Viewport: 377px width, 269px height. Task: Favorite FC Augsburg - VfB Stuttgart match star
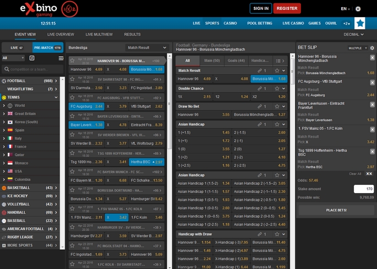click(x=72, y=98)
